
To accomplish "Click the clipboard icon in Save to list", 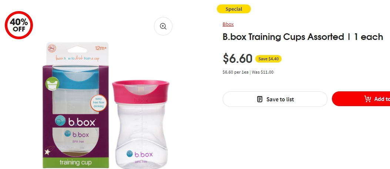I will click(259, 99).
